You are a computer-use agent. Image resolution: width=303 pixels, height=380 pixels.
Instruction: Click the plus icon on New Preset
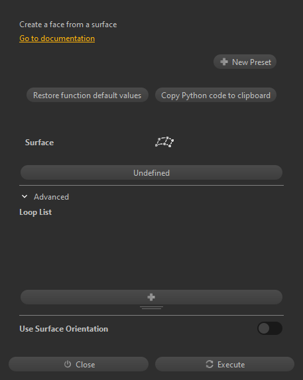[224, 62]
